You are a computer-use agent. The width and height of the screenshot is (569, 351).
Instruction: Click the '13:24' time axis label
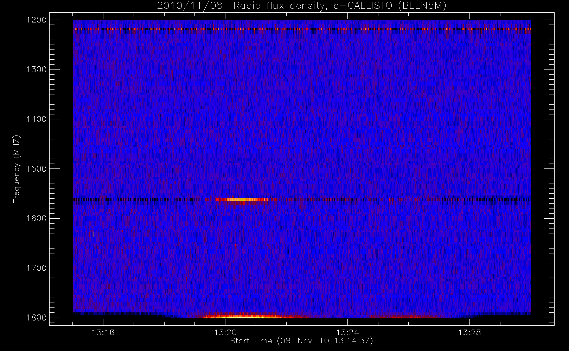pos(347,332)
